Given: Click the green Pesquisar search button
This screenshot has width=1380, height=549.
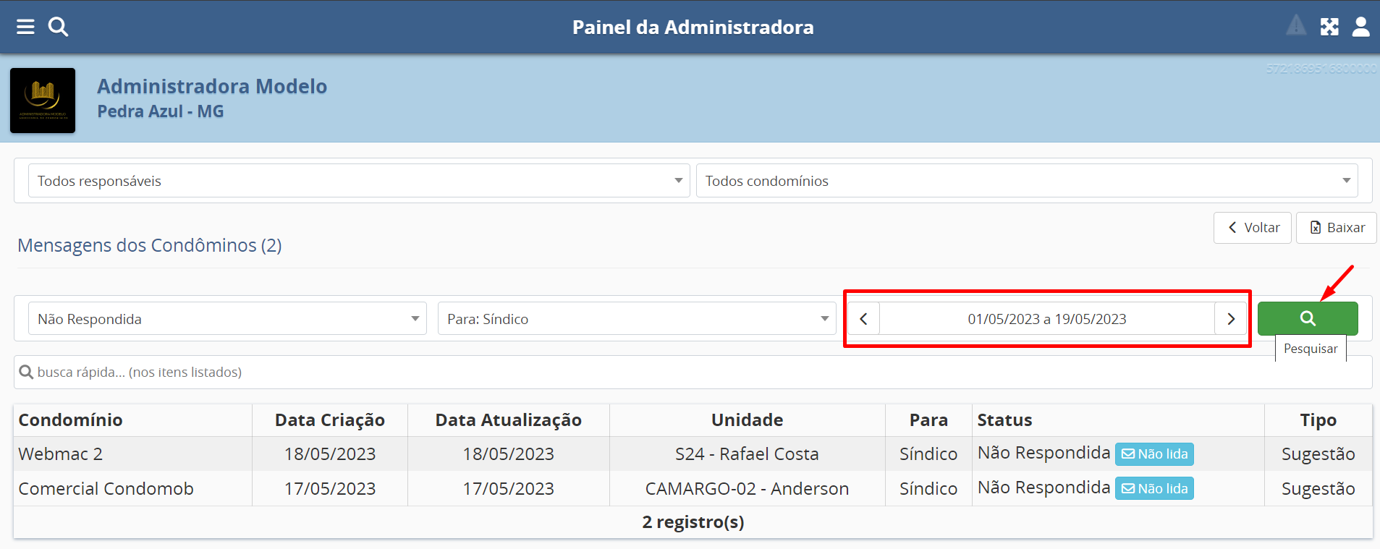Looking at the screenshot, I should (1307, 318).
